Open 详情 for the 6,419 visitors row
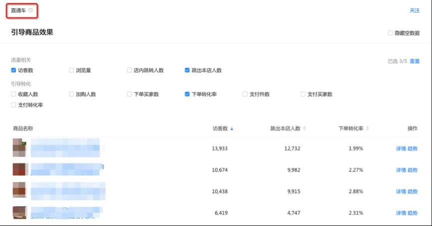 pos(401,213)
